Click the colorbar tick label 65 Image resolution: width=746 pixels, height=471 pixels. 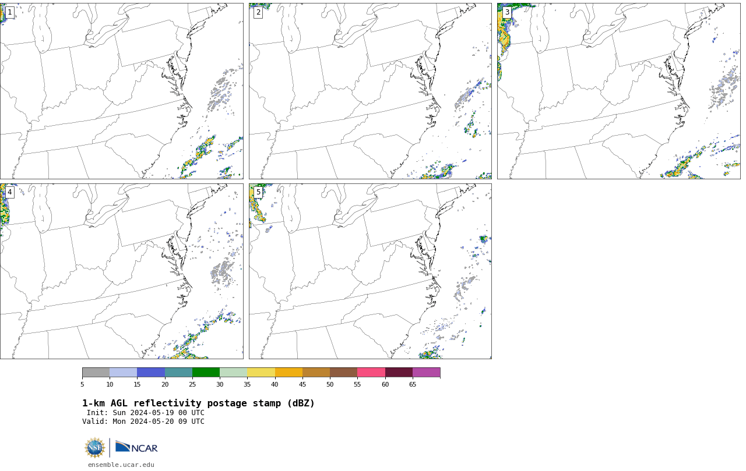413,384
